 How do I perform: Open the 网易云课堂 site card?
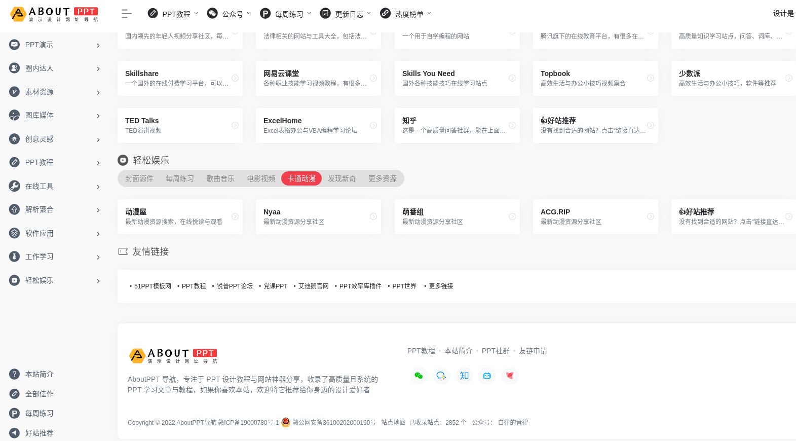point(318,78)
